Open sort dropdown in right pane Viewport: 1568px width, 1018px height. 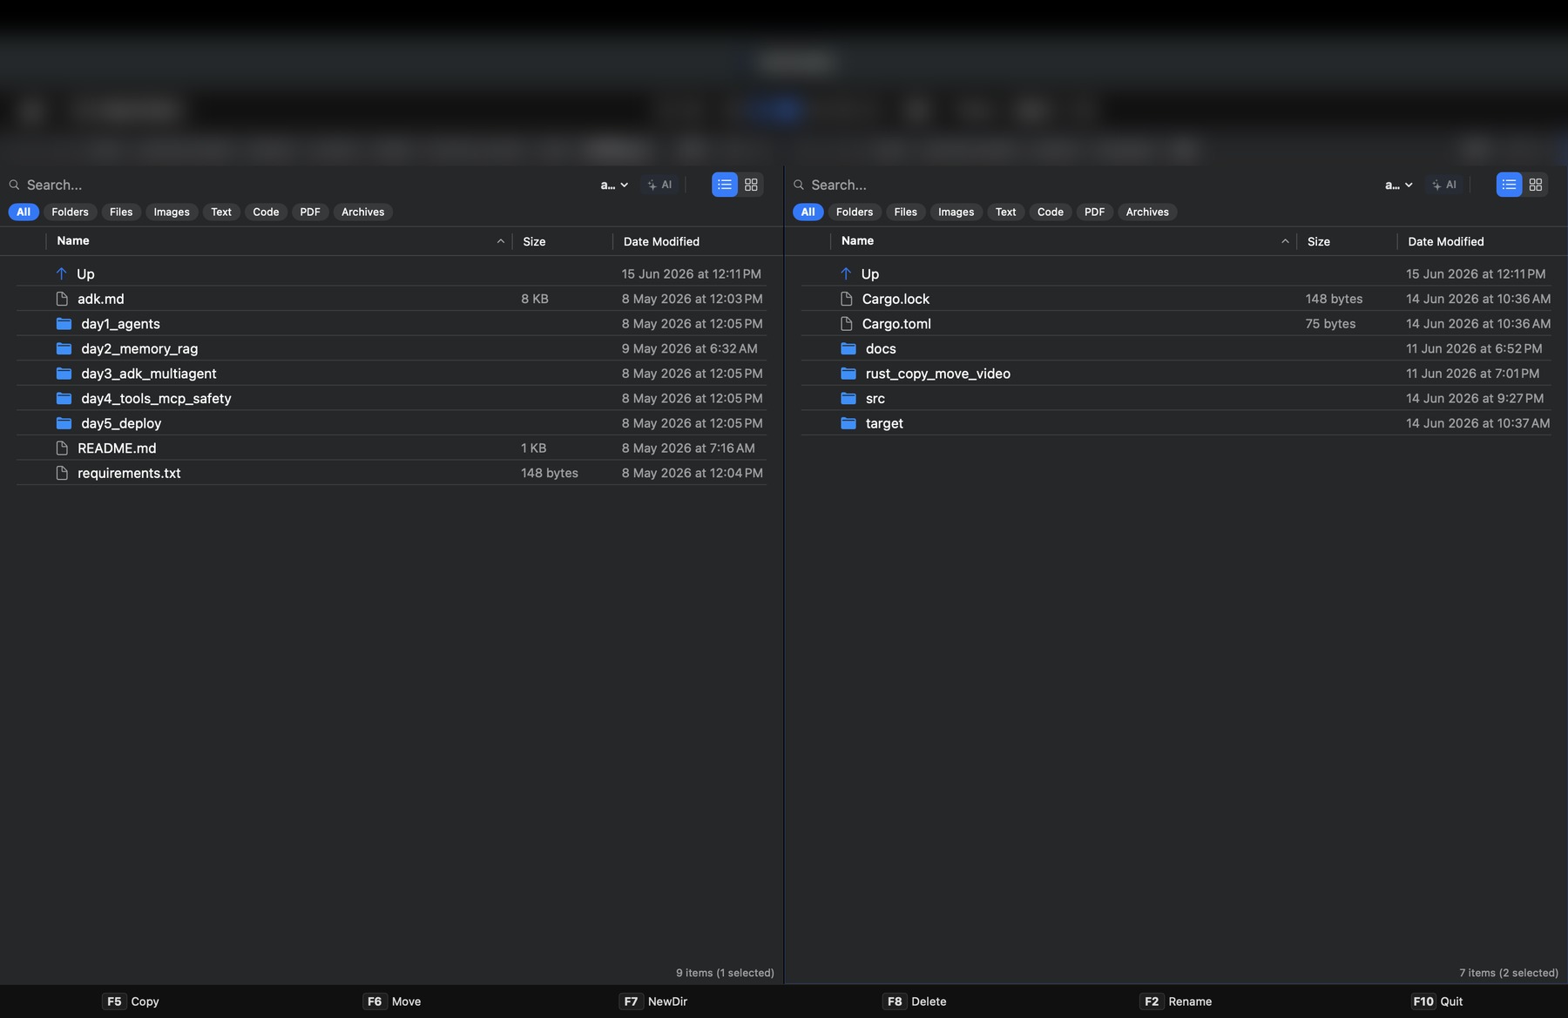[x=1399, y=185]
